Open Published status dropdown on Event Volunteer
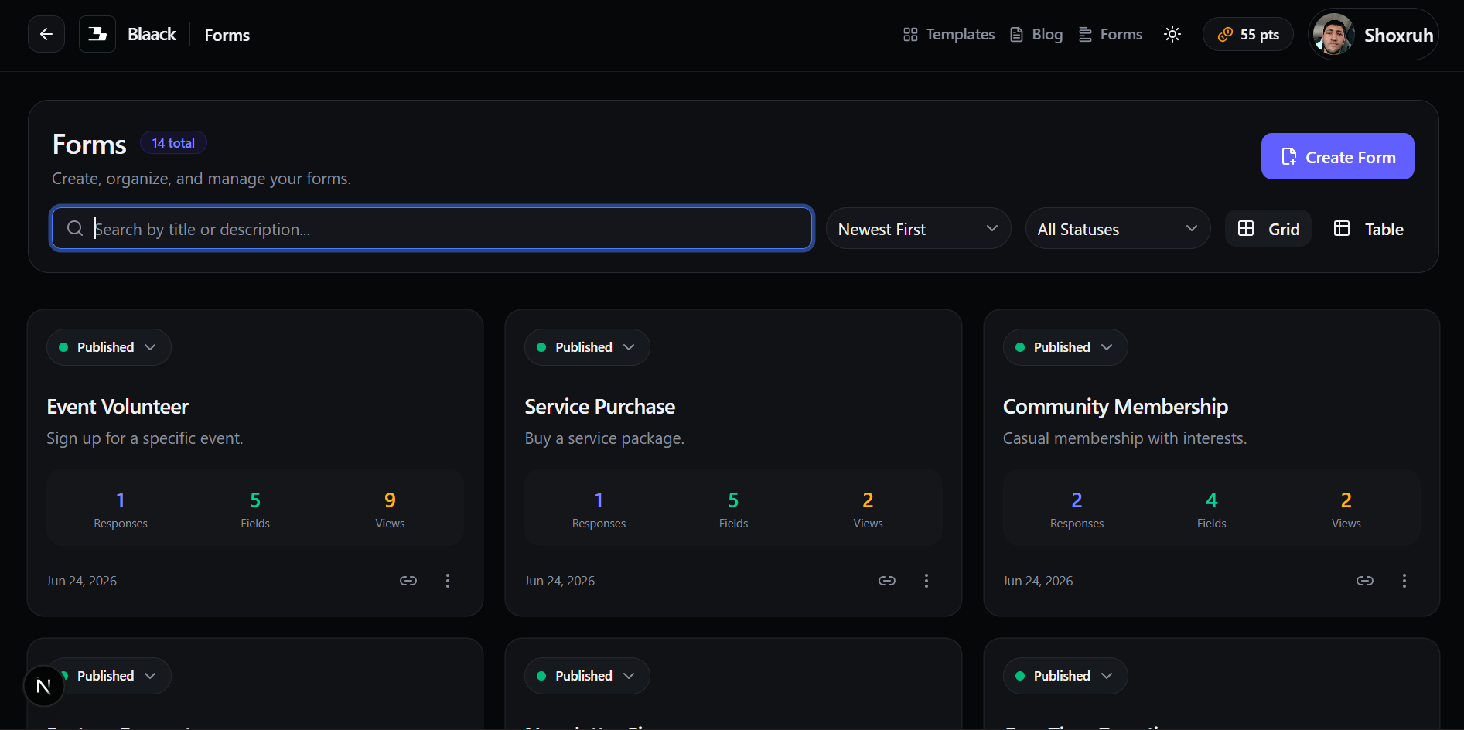 click(108, 347)
